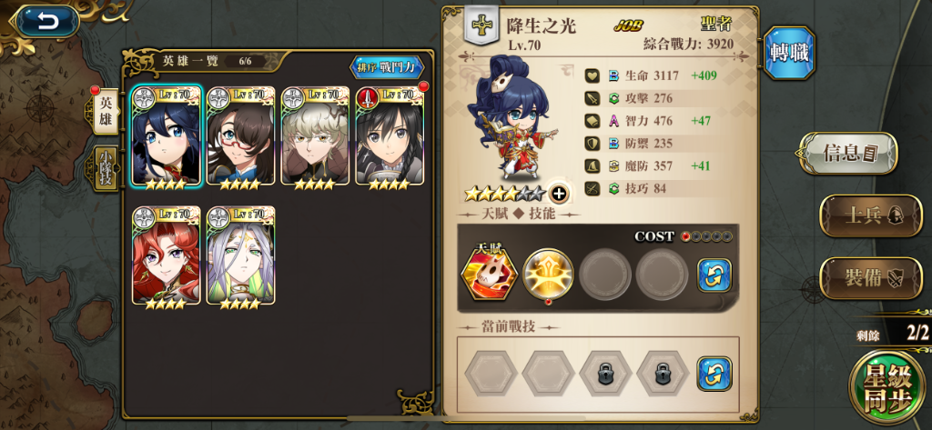Select the golden equipped skill icon
This screenshot has height=430, width=932.
pyautogui.click(x=548, y=274)
